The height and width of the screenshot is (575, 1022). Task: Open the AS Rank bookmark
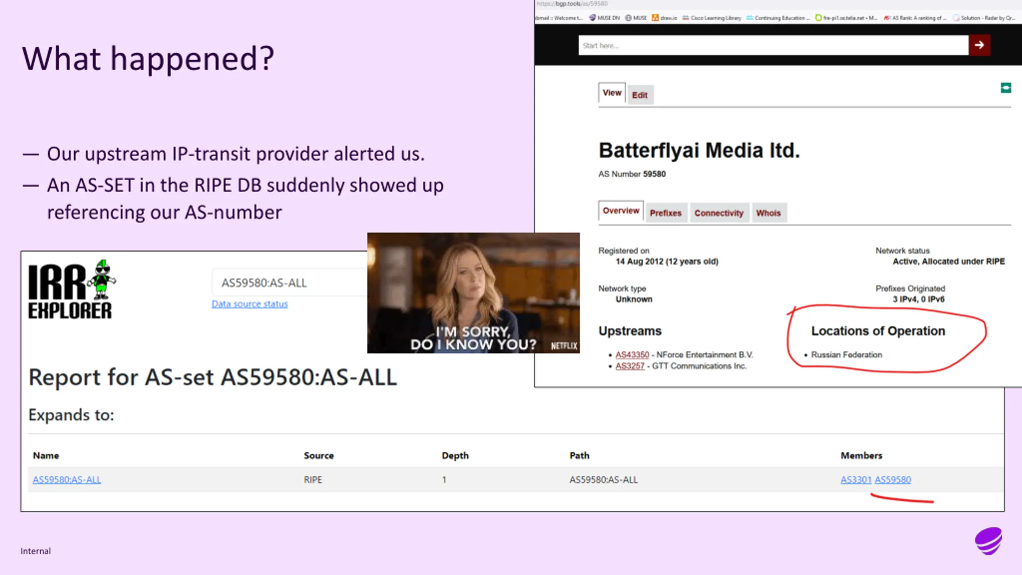tap(915, 18)
